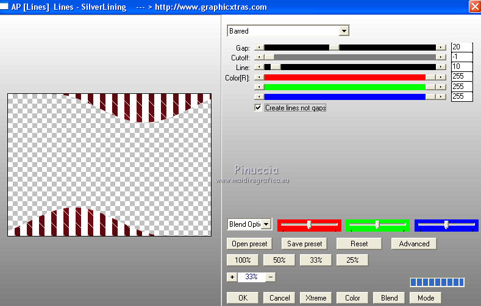Zoom in with the plus button
The width and height of the screenshot is (481, 306).
(232, 277)
